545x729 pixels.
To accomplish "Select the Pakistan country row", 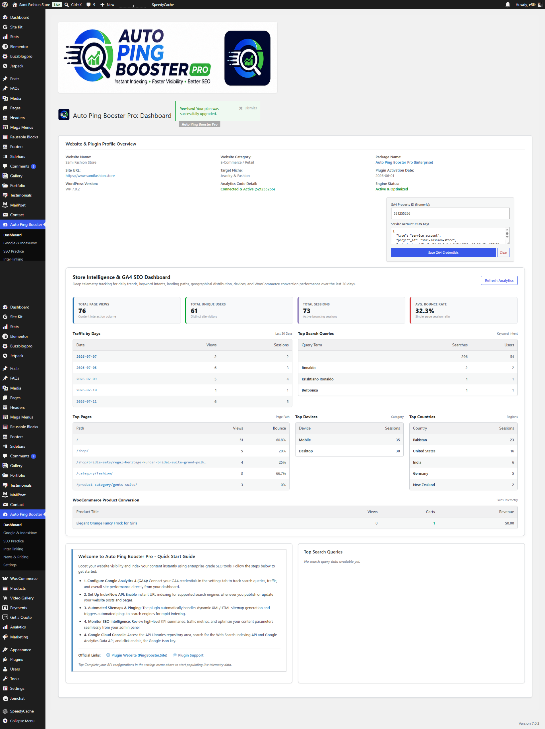I will pos(463,440).
